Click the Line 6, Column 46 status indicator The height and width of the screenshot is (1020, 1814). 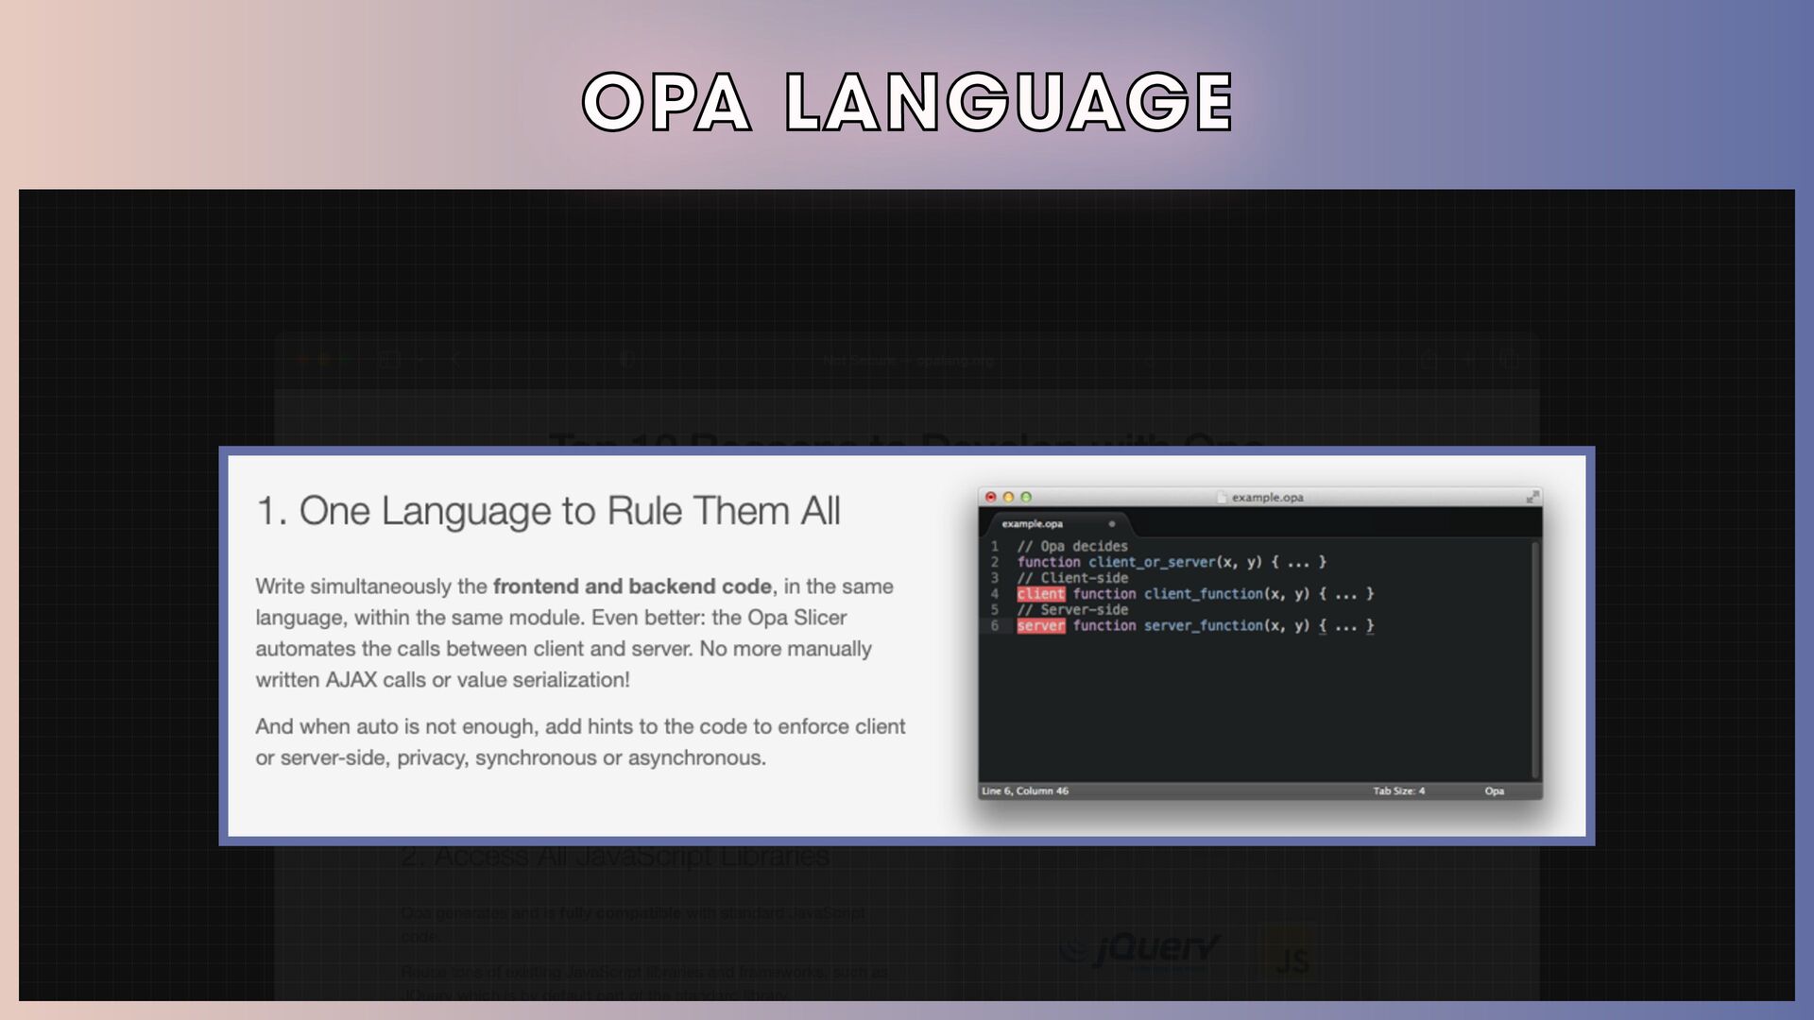click(1025, 790)
